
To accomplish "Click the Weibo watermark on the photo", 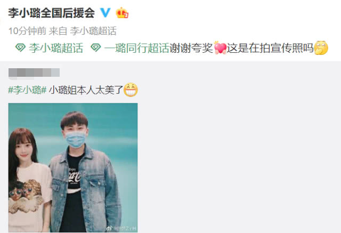I will (x=121, y=228).
